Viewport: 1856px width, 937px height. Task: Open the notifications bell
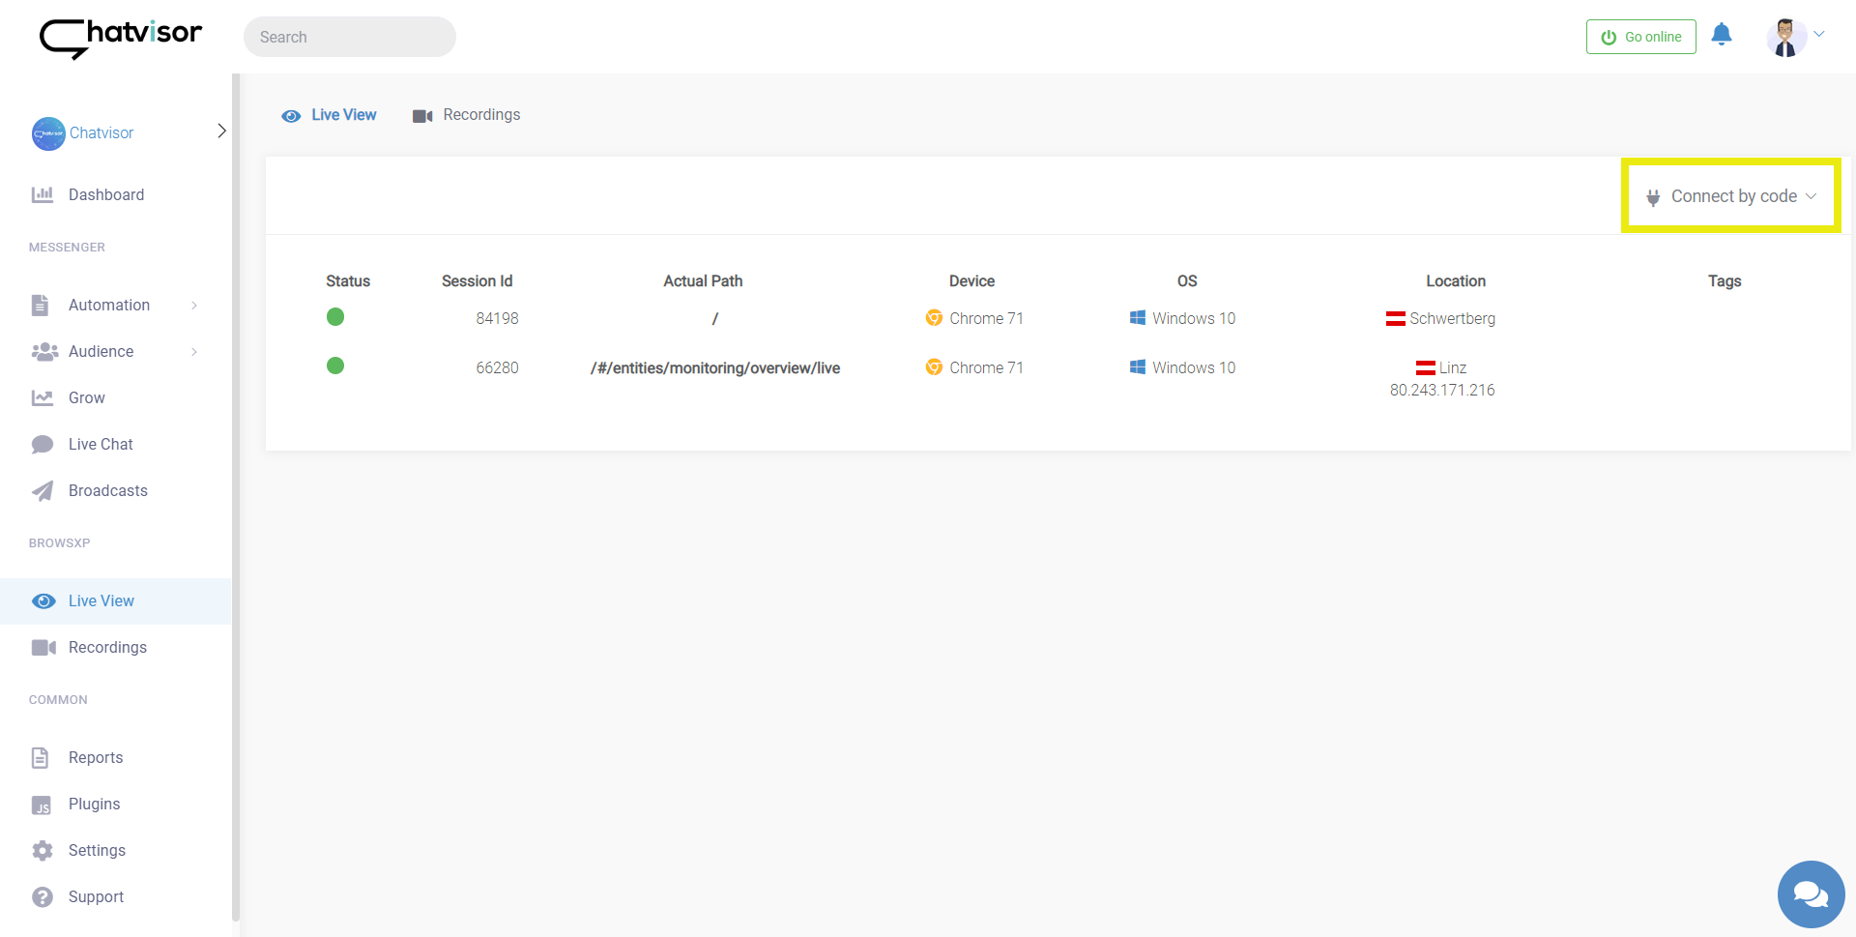1721,35
